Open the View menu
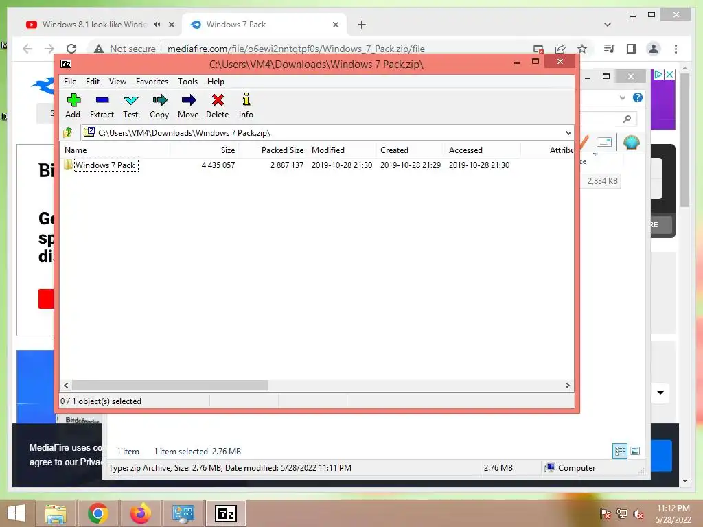Viewport: 703px width, 527px height. [x=117, y=82]
